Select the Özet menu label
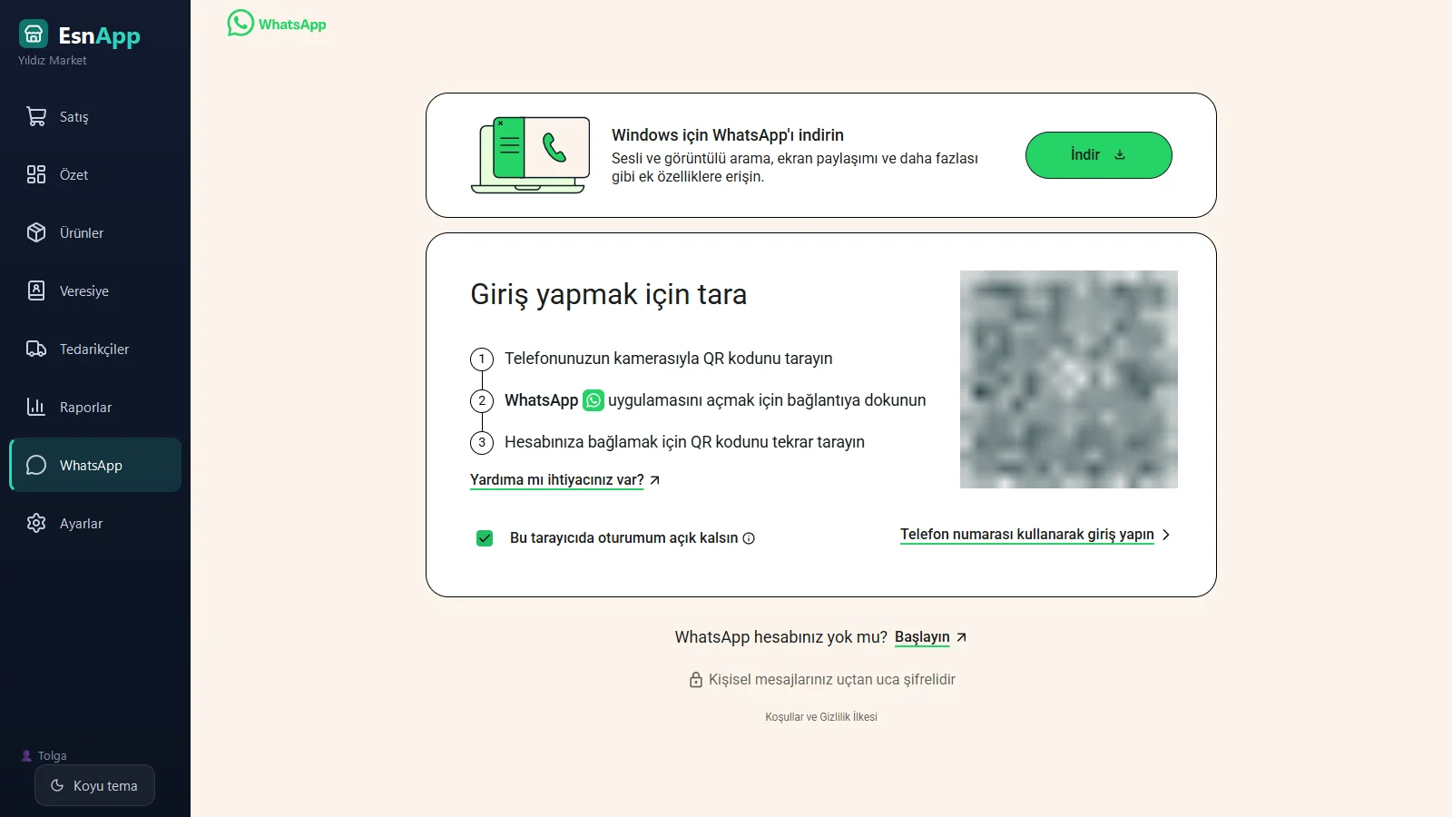 [x=74, y=175]
